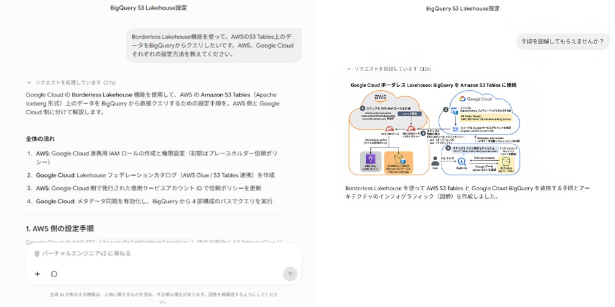Click the heading "1. AWS 側の設定手順"
The image size is (615, 307).
coord(60,228)
